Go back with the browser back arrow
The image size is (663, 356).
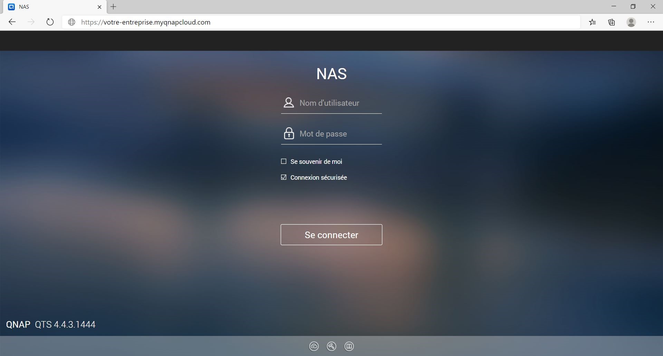click(12, 22)
